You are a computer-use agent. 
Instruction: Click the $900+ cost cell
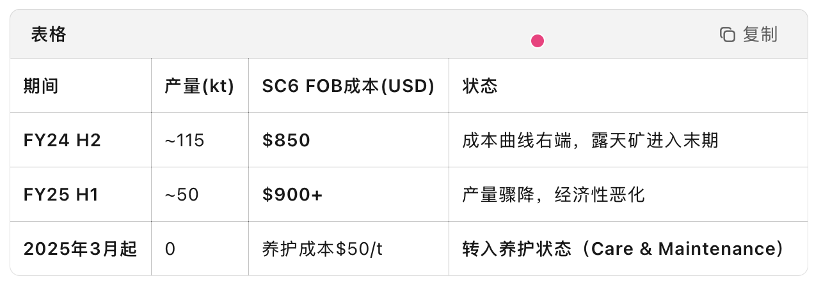(x=292, y=195)
